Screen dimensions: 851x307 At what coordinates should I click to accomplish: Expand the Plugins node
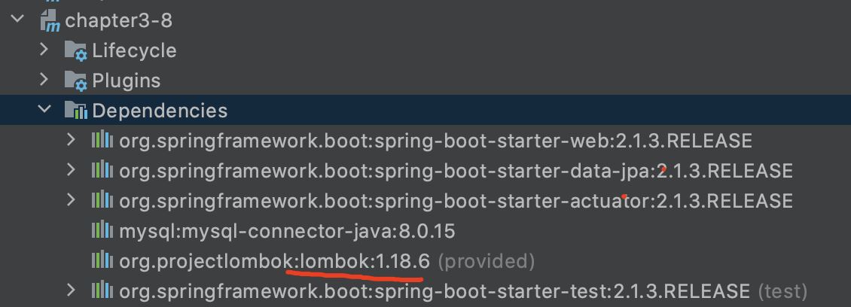44,80
